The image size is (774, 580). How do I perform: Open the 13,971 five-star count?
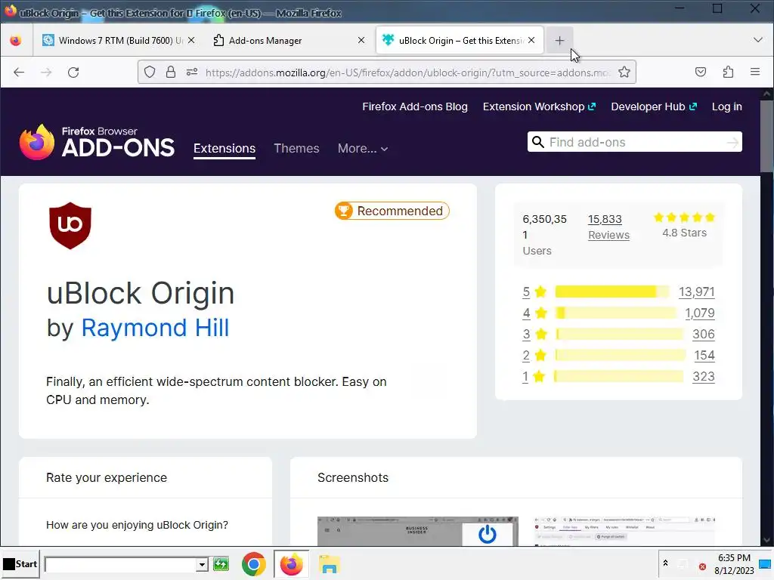pos(696,292)
